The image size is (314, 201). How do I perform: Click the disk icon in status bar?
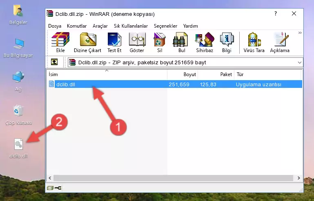coord(50,188)
